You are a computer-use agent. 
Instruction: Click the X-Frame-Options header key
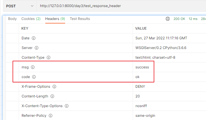(36, 87)
